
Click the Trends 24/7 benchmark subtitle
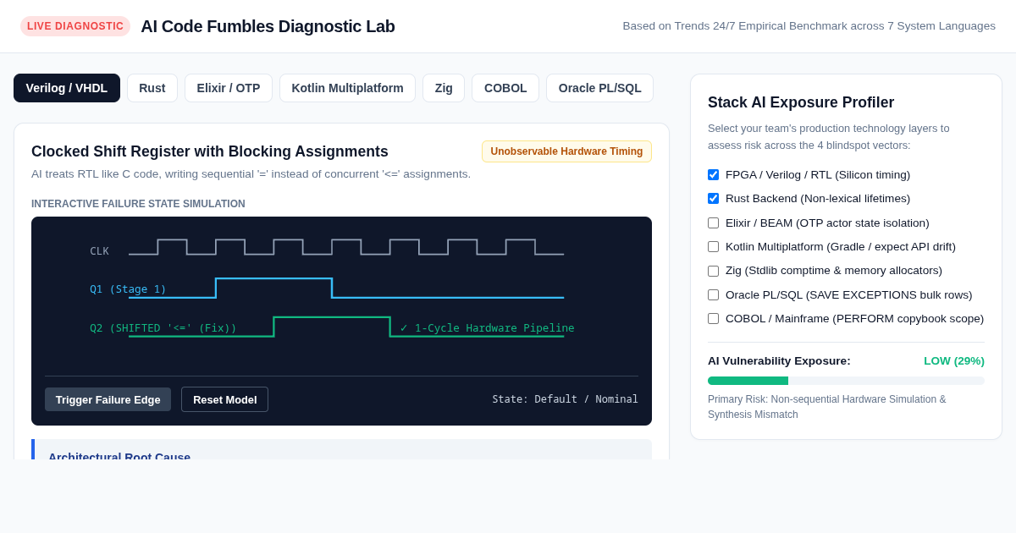809,26
